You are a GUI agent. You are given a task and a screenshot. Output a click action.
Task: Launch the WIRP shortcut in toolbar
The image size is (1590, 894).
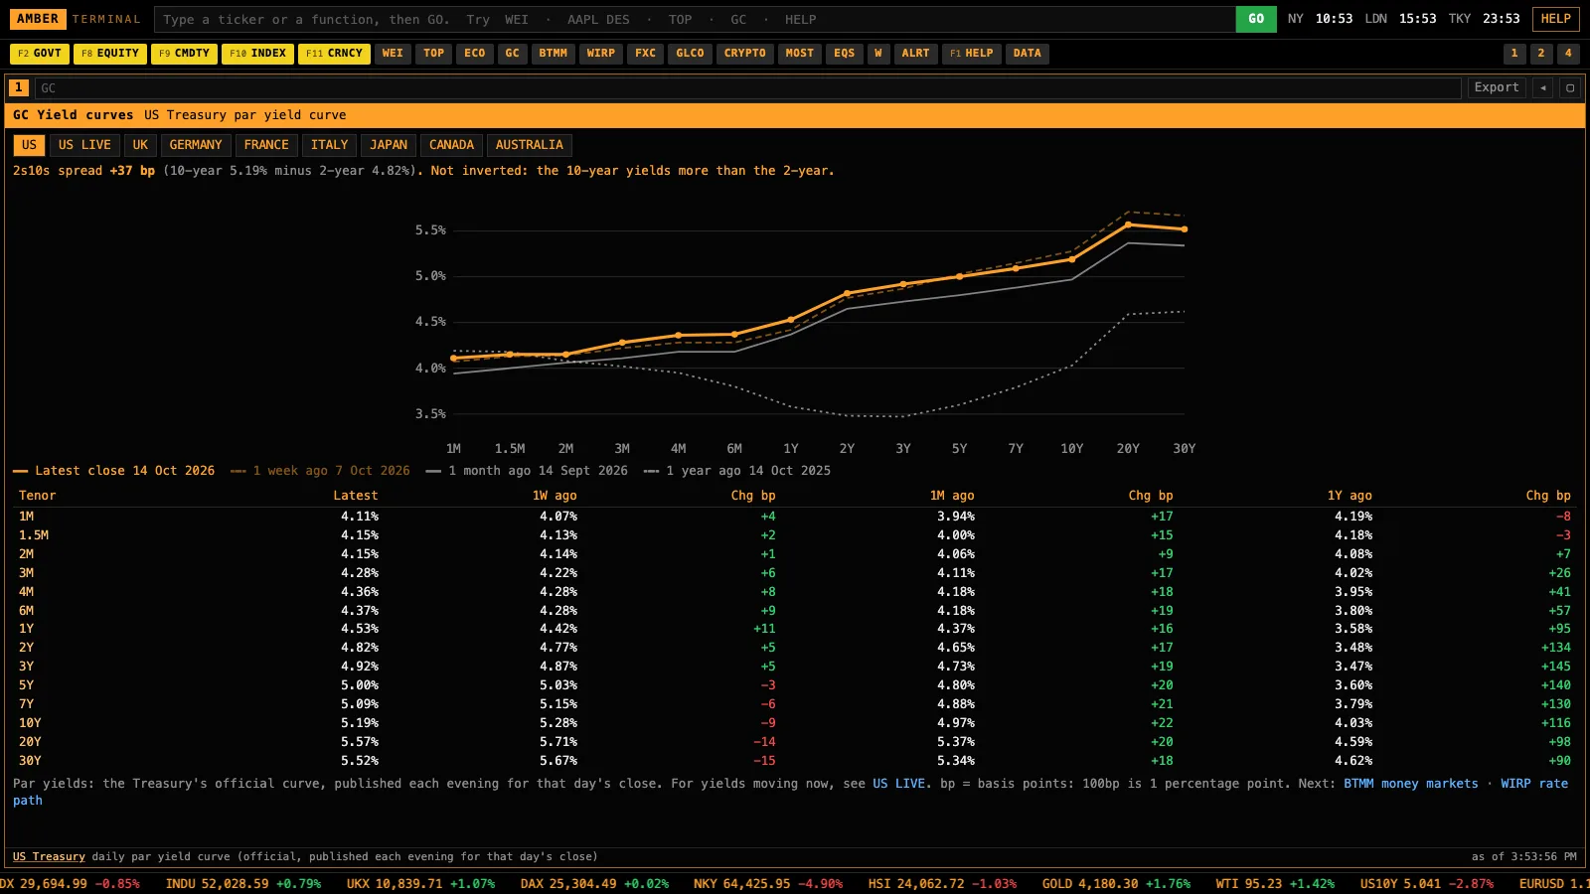(x=601, y=54)
